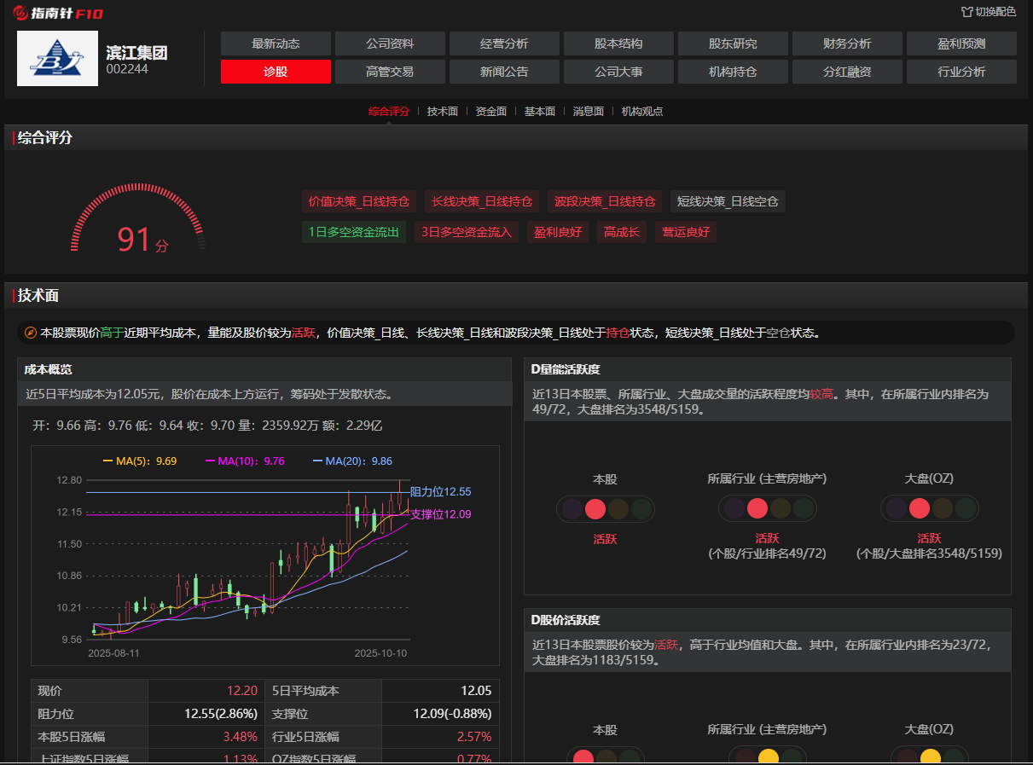The height and width of the screenshot is (765, 1033).
Task: Click the 1日多空资金流出 tag
Action: (x=354, y=232)
